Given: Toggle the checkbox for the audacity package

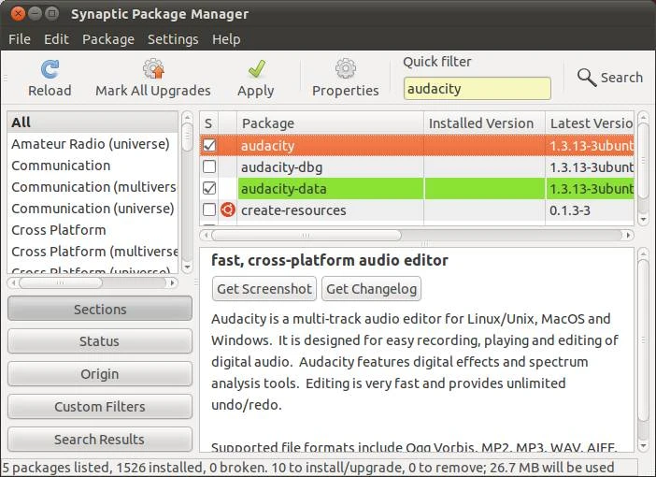Looking at the screenshot, I should pyautogui.click(x=209, y=145).
